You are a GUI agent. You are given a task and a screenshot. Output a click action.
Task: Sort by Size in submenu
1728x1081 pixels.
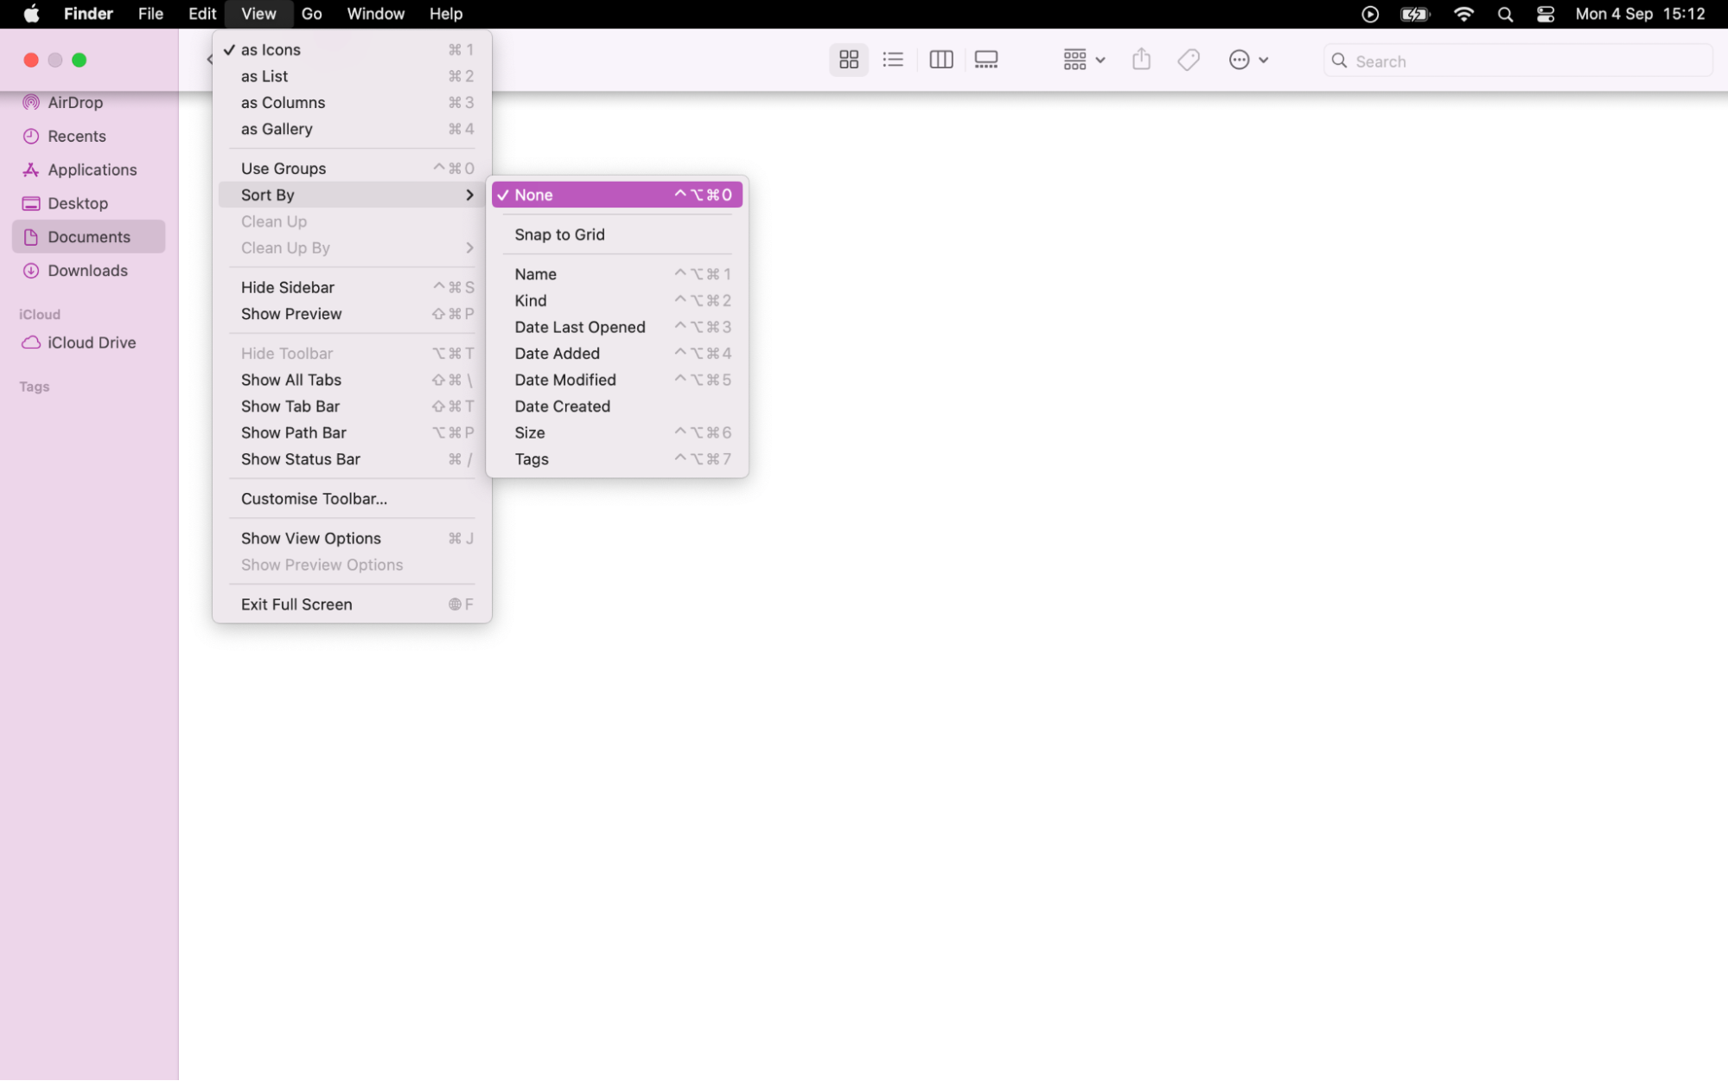[x=616, y=432]
